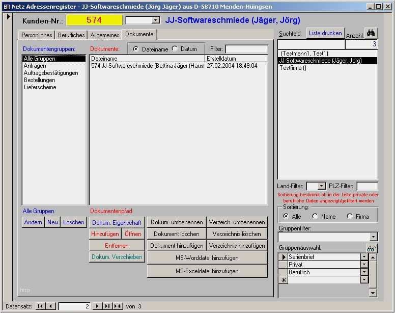The image size is (395, 313).
Task: Select Alle Gruppen in group list
Action: tap(54, 59)
